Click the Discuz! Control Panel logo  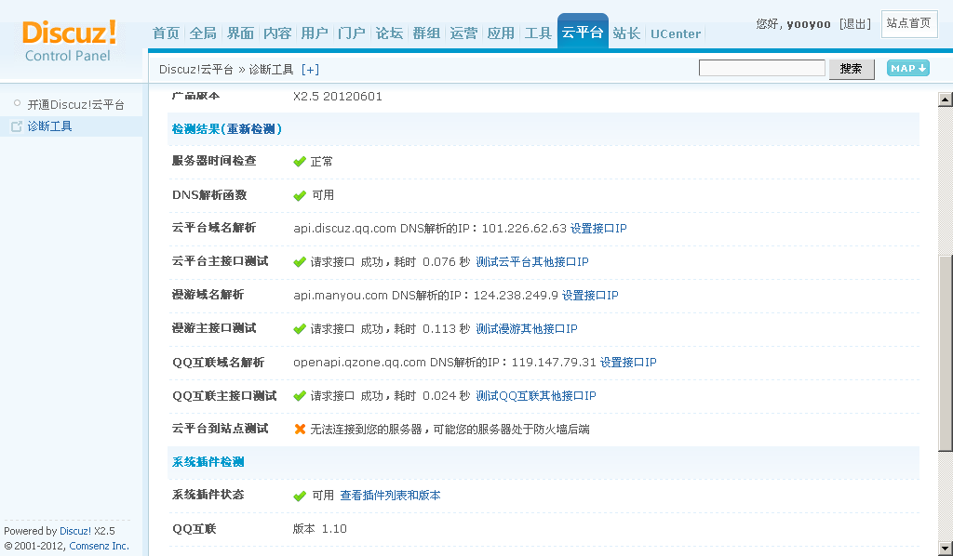click(69, 41)
